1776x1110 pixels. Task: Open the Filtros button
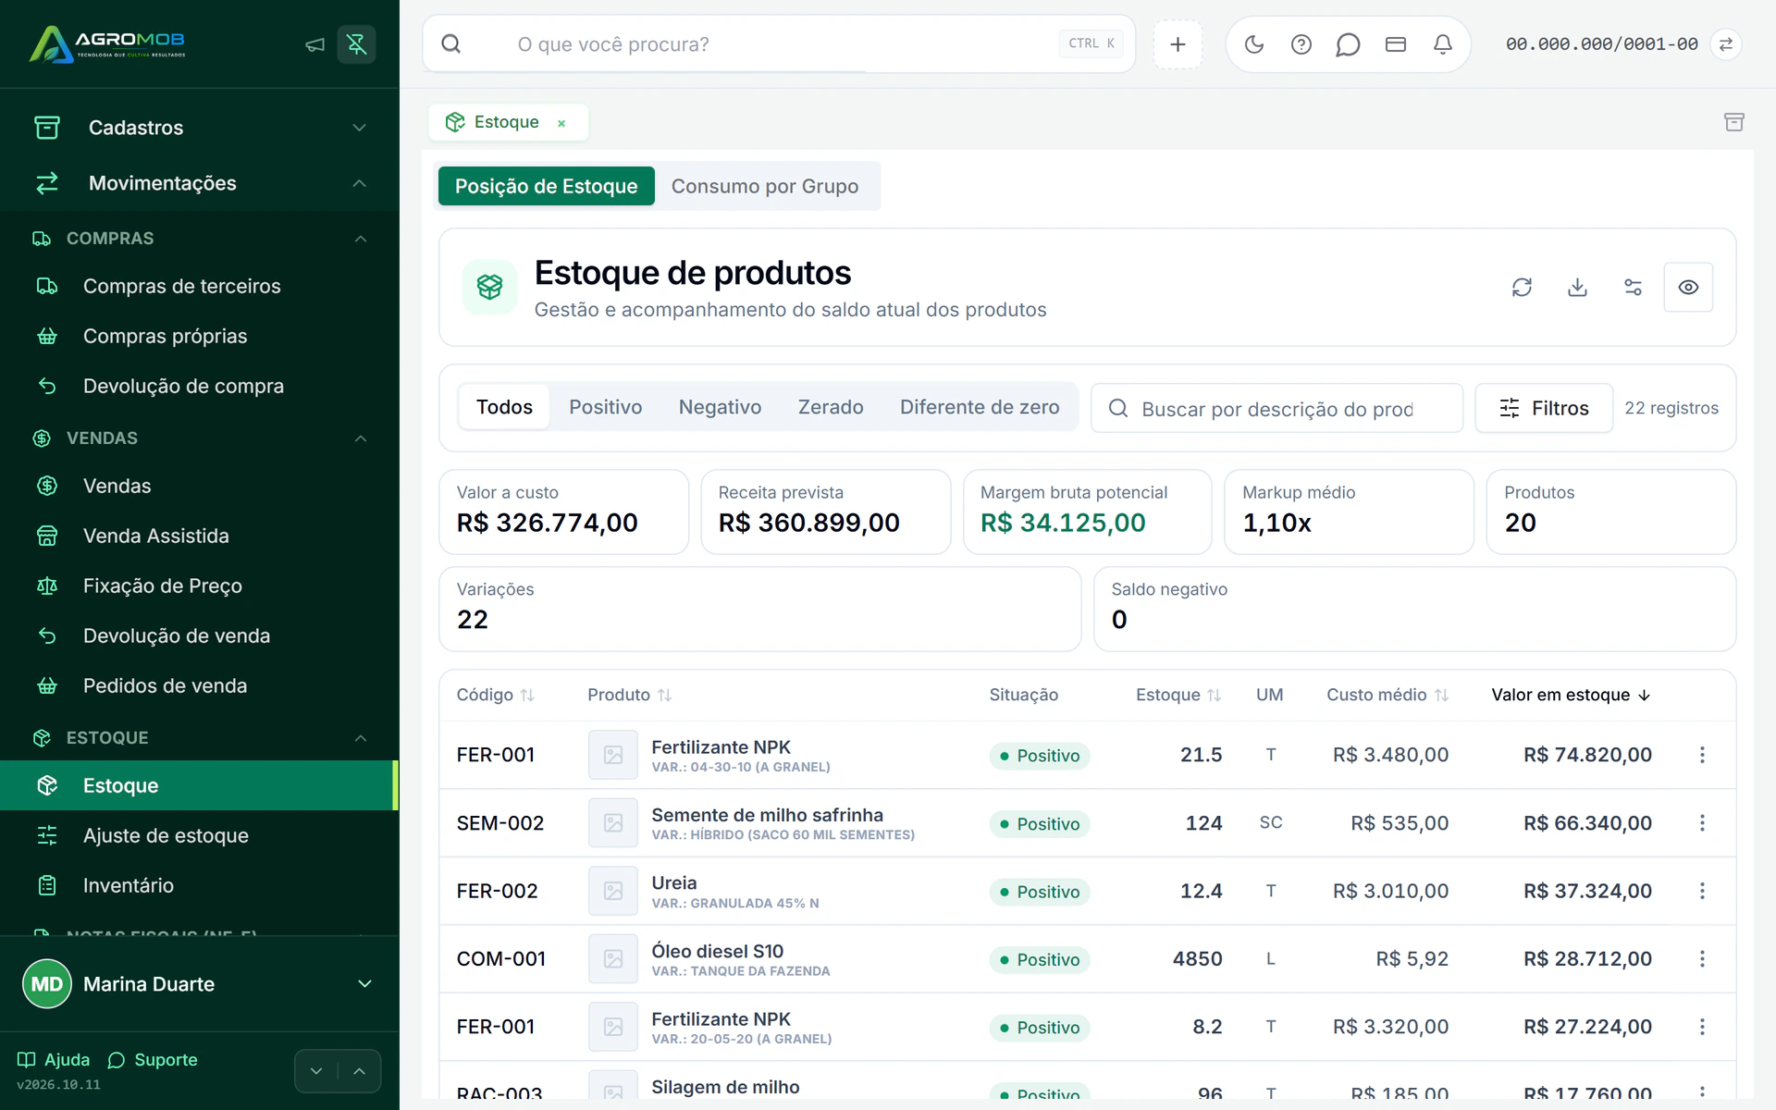click(1544, 408)
